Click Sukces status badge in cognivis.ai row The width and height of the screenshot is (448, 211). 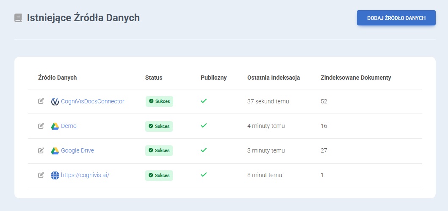[159, 175]
